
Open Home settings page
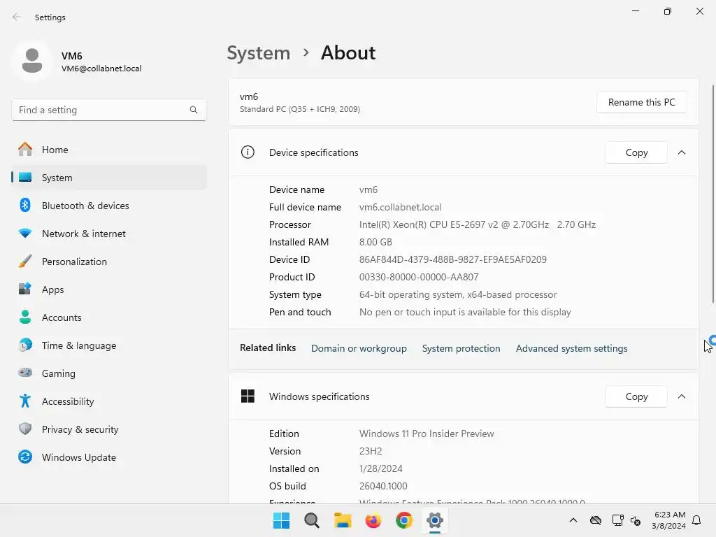pos(109,150)
